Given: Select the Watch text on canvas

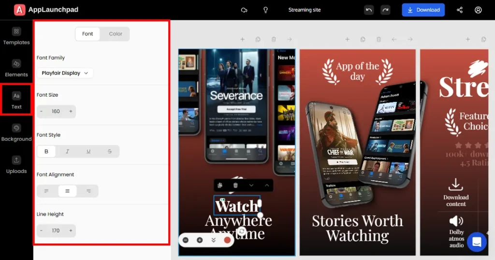Looking at the screenshot, I should click(x=237, y=206).
